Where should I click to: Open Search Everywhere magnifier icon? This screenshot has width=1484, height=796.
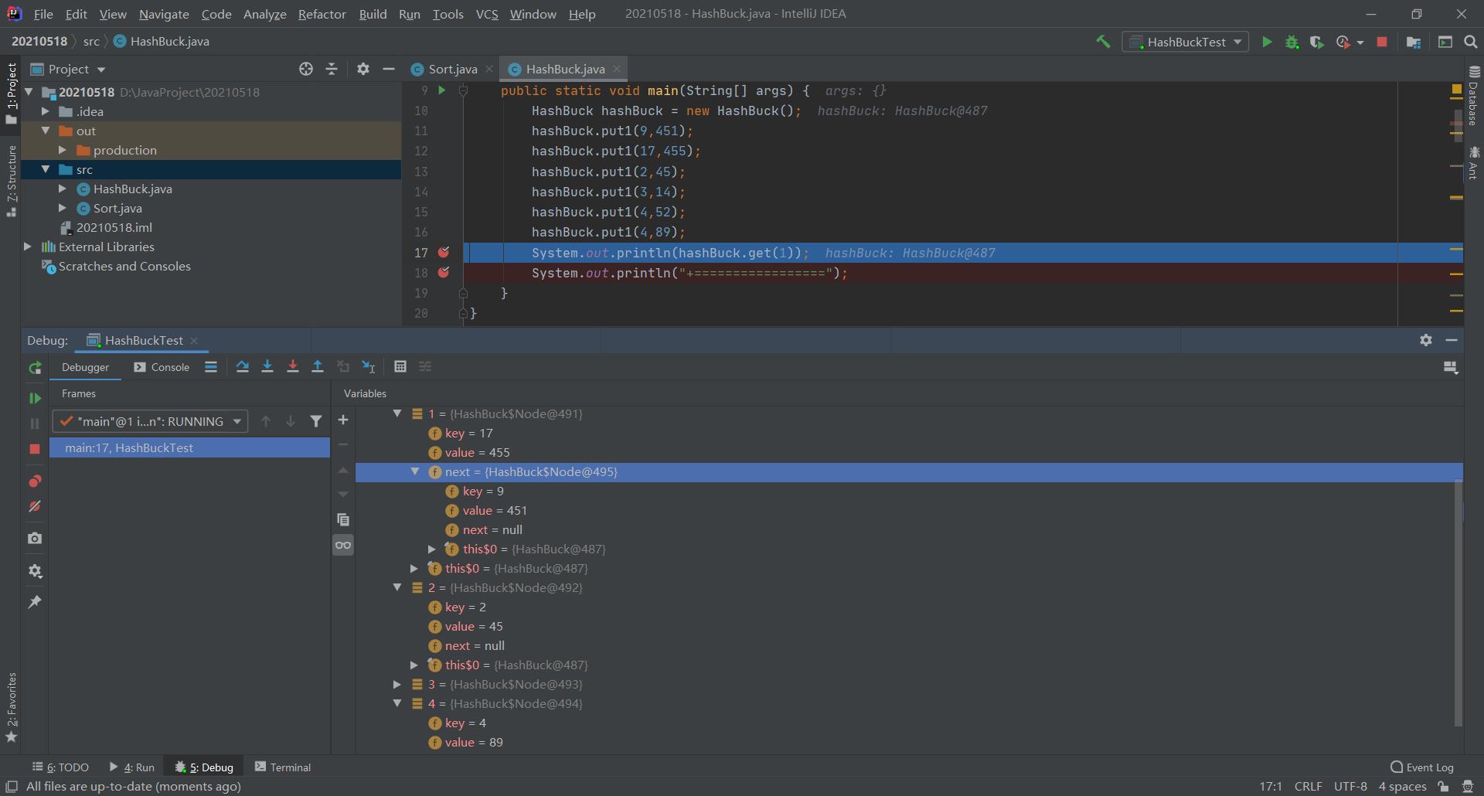1471,42
